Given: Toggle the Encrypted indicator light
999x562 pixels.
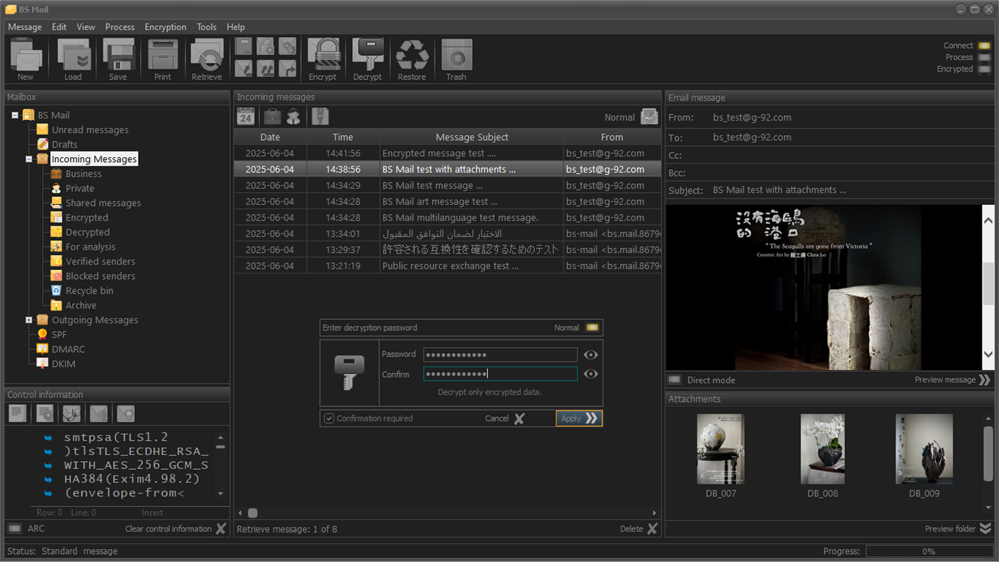Looking at the screenshot, I should coord(984,69).
